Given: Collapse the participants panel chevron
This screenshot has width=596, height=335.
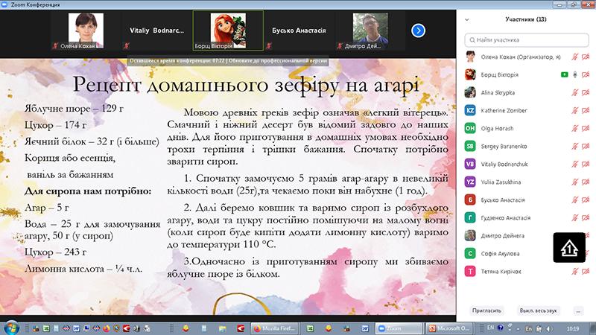Looking at the screenshot, I should click(467, 19).
